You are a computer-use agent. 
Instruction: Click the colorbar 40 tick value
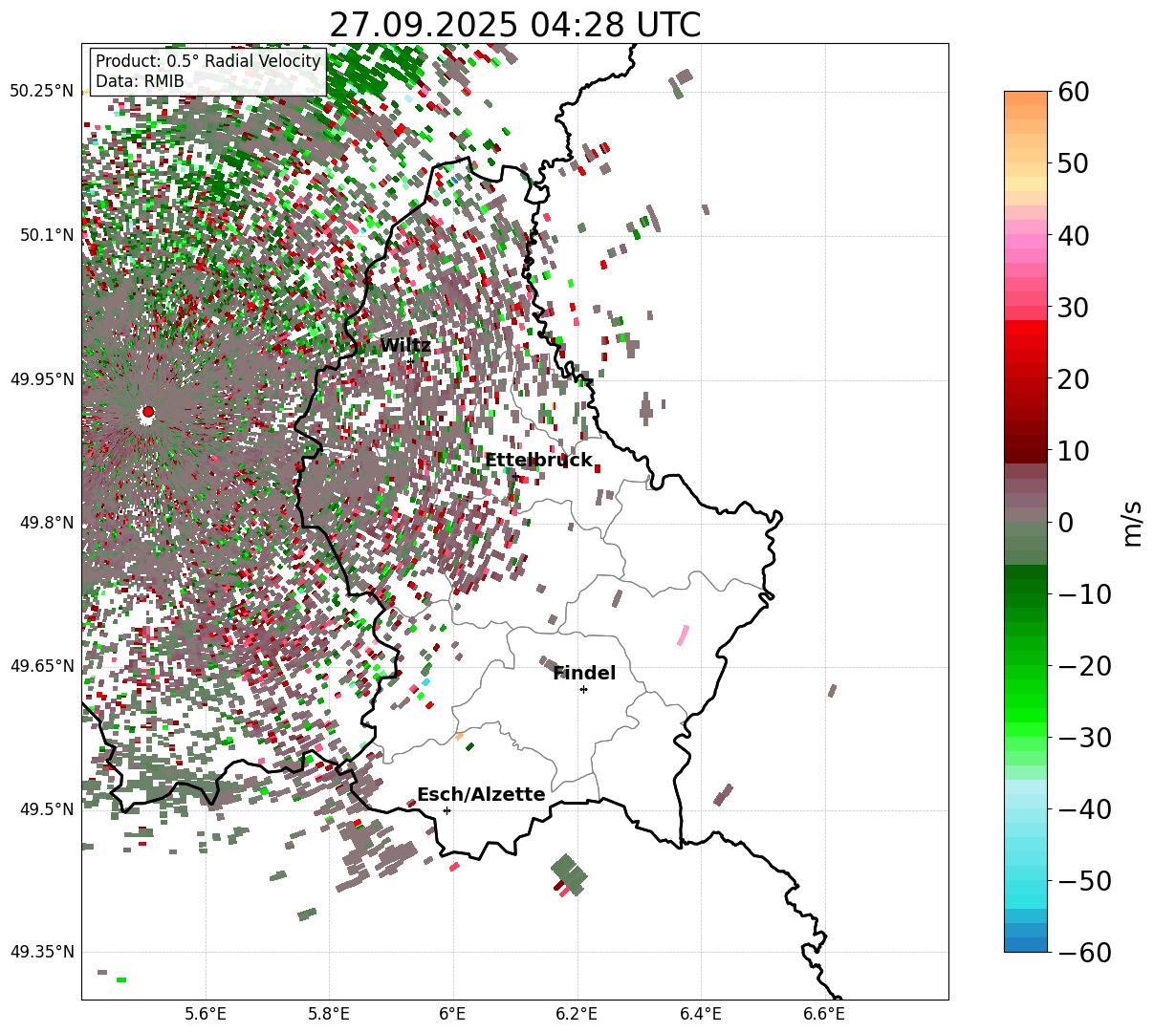1072,235
